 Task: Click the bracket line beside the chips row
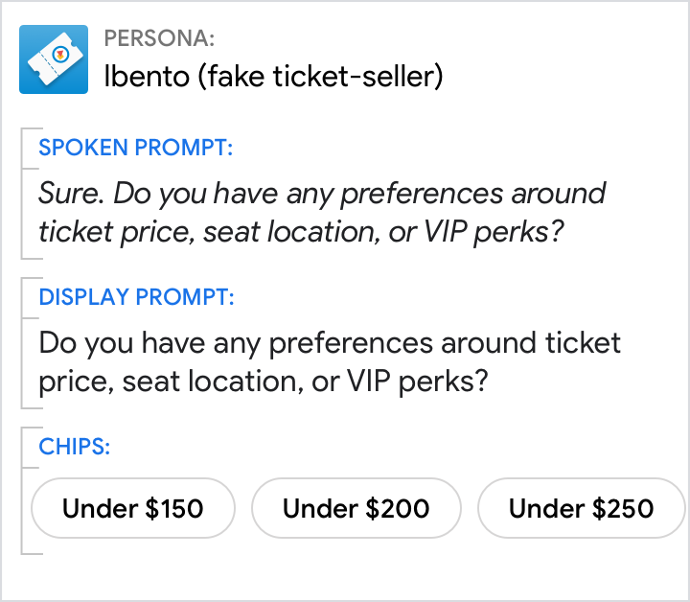pyautogui.click(x=22, y=490)
